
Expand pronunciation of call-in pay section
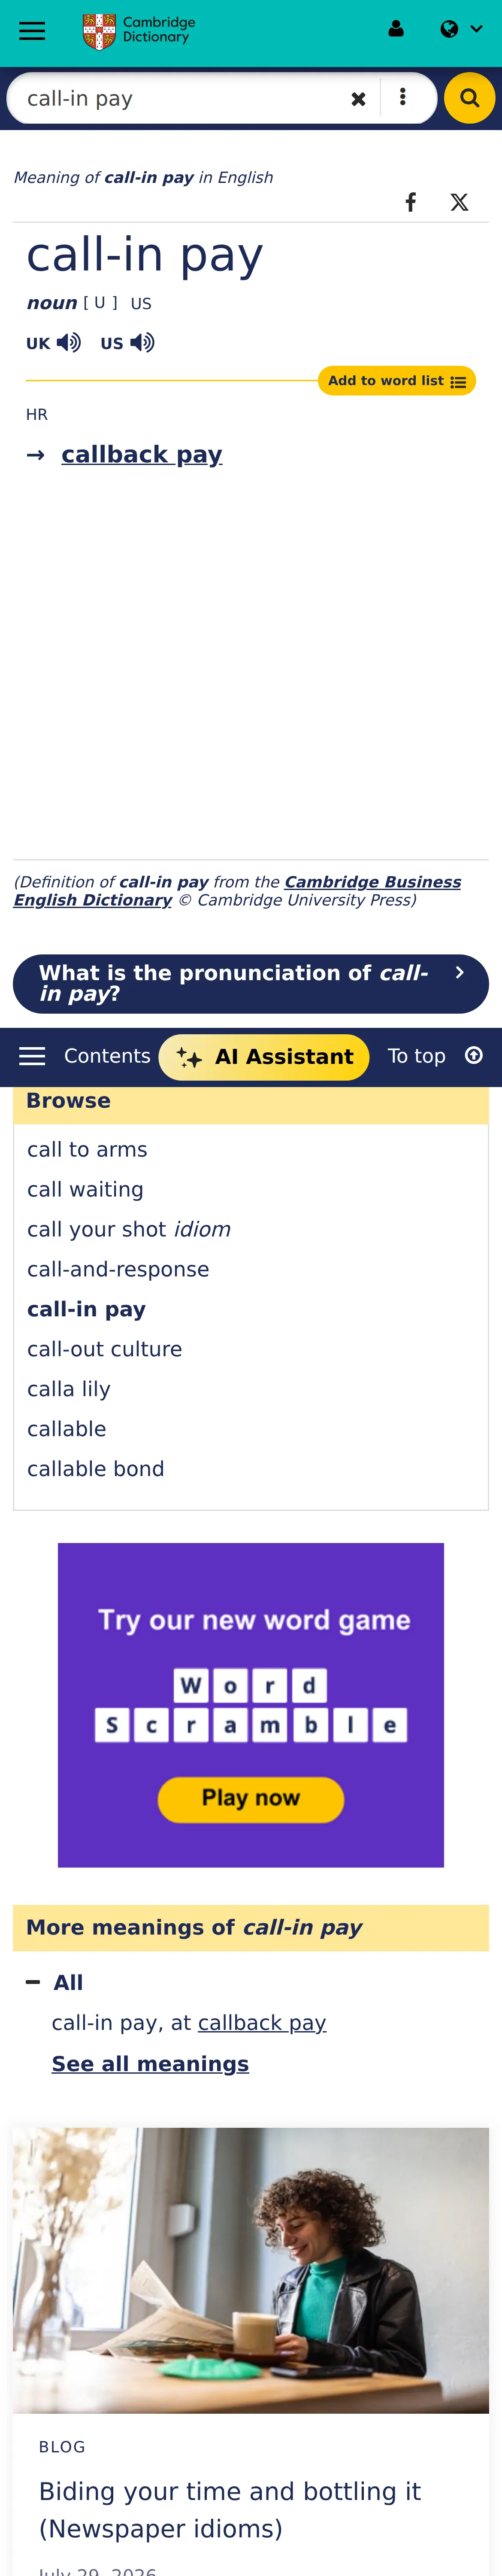click(x=251, y=984)
